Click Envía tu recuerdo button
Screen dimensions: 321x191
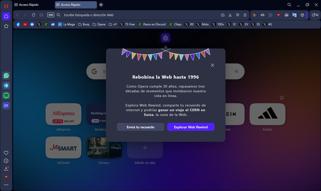140,127
